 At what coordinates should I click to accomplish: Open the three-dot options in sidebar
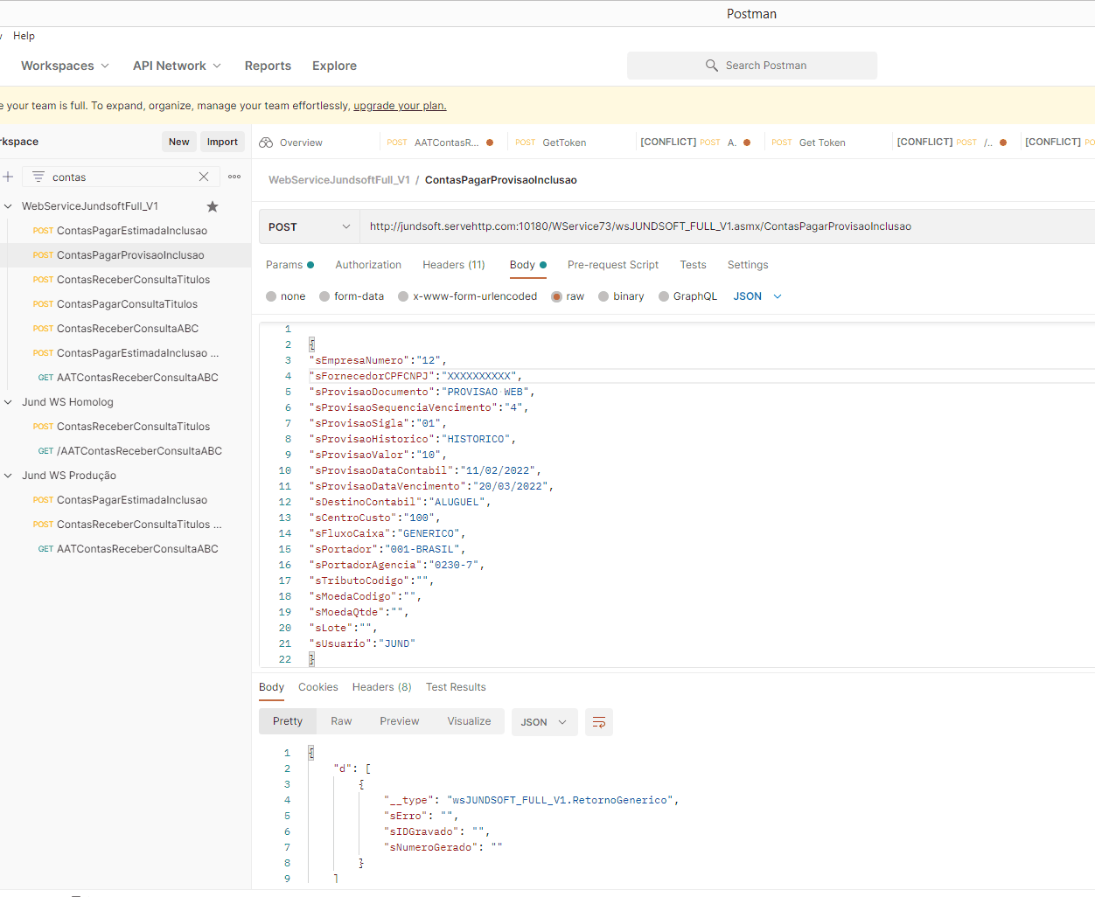(234, 177)
